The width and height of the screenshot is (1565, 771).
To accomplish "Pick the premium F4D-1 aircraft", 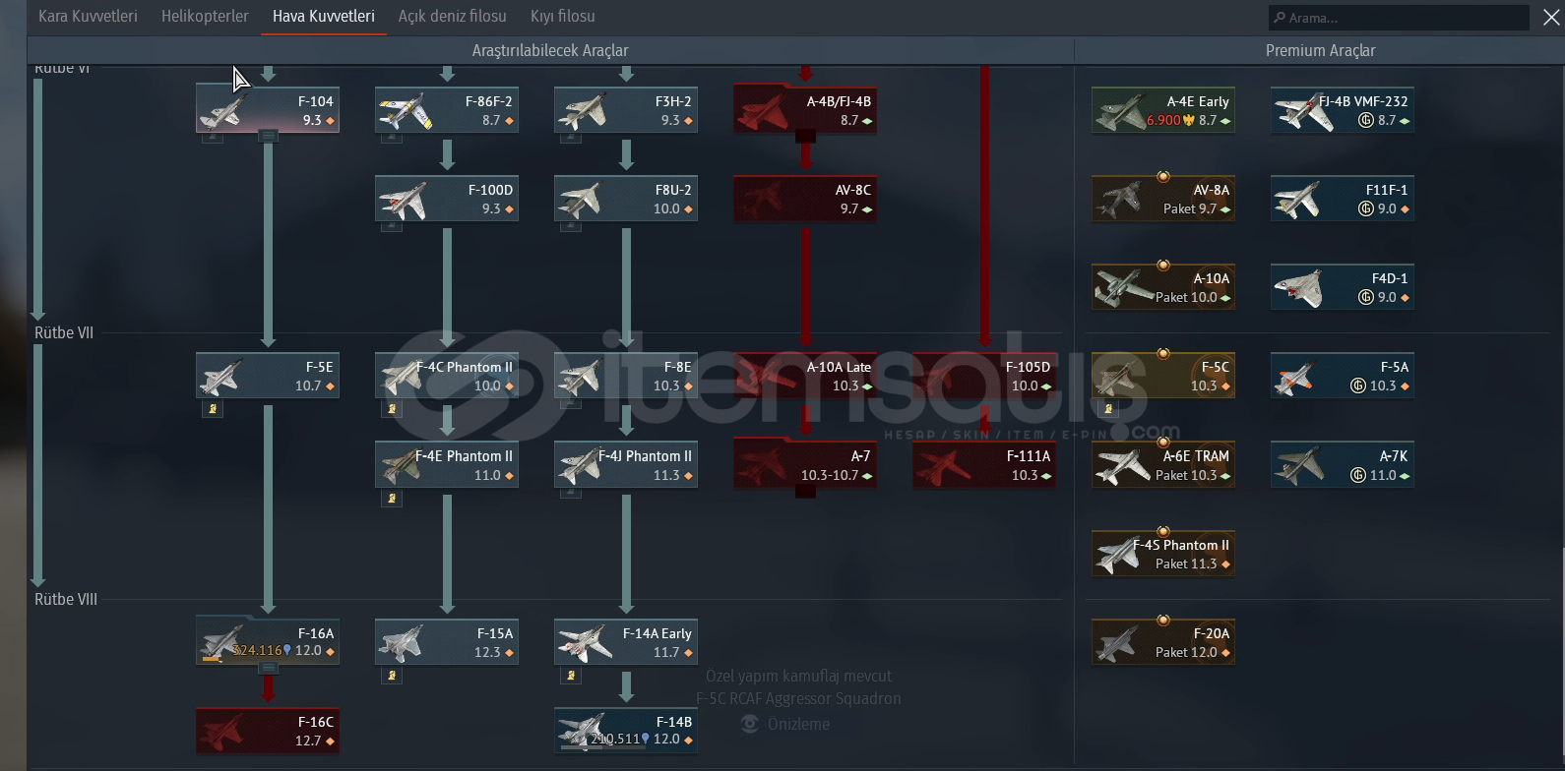I will click(x=1343, y=286).
